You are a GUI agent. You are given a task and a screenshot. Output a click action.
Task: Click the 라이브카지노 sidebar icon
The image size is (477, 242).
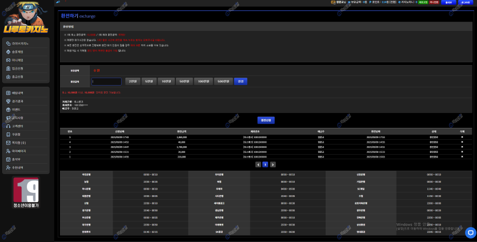coord(7,43)
